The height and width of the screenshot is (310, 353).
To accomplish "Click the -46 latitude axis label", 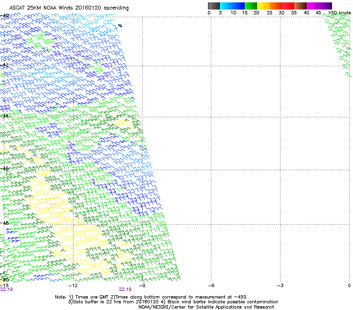I will [4, 168].
